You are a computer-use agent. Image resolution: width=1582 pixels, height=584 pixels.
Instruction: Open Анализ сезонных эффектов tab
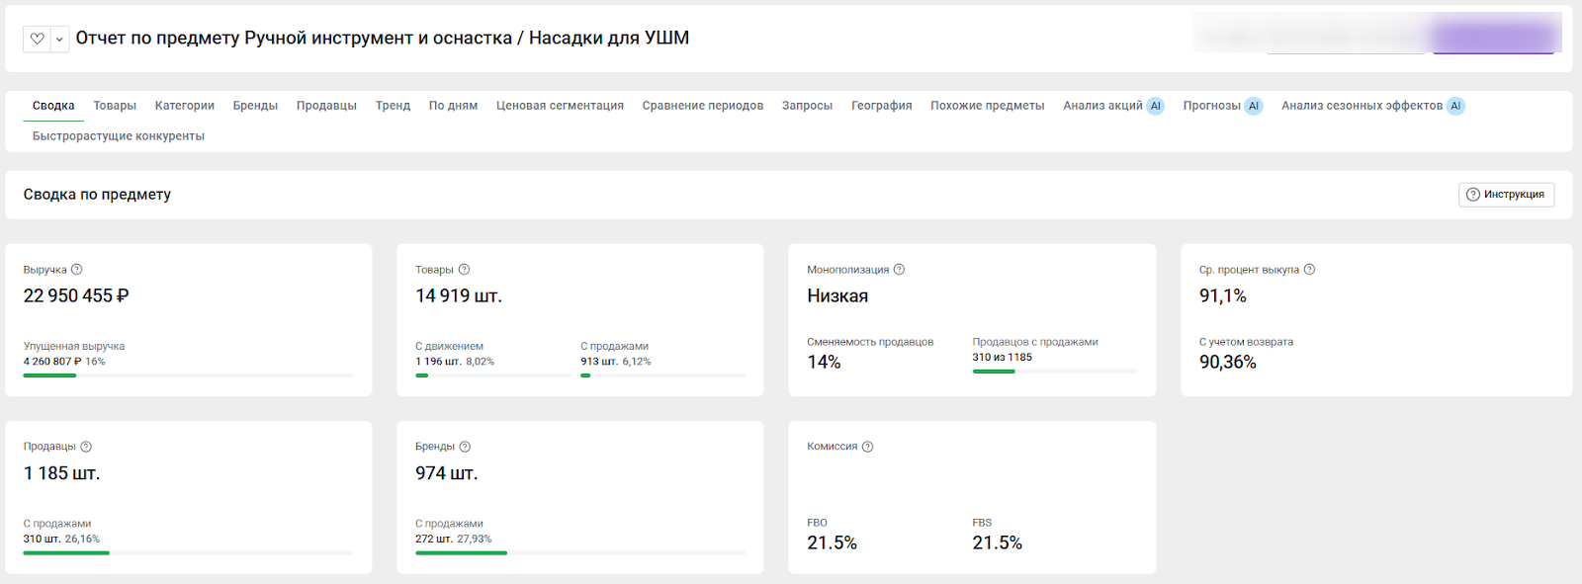1371,106
